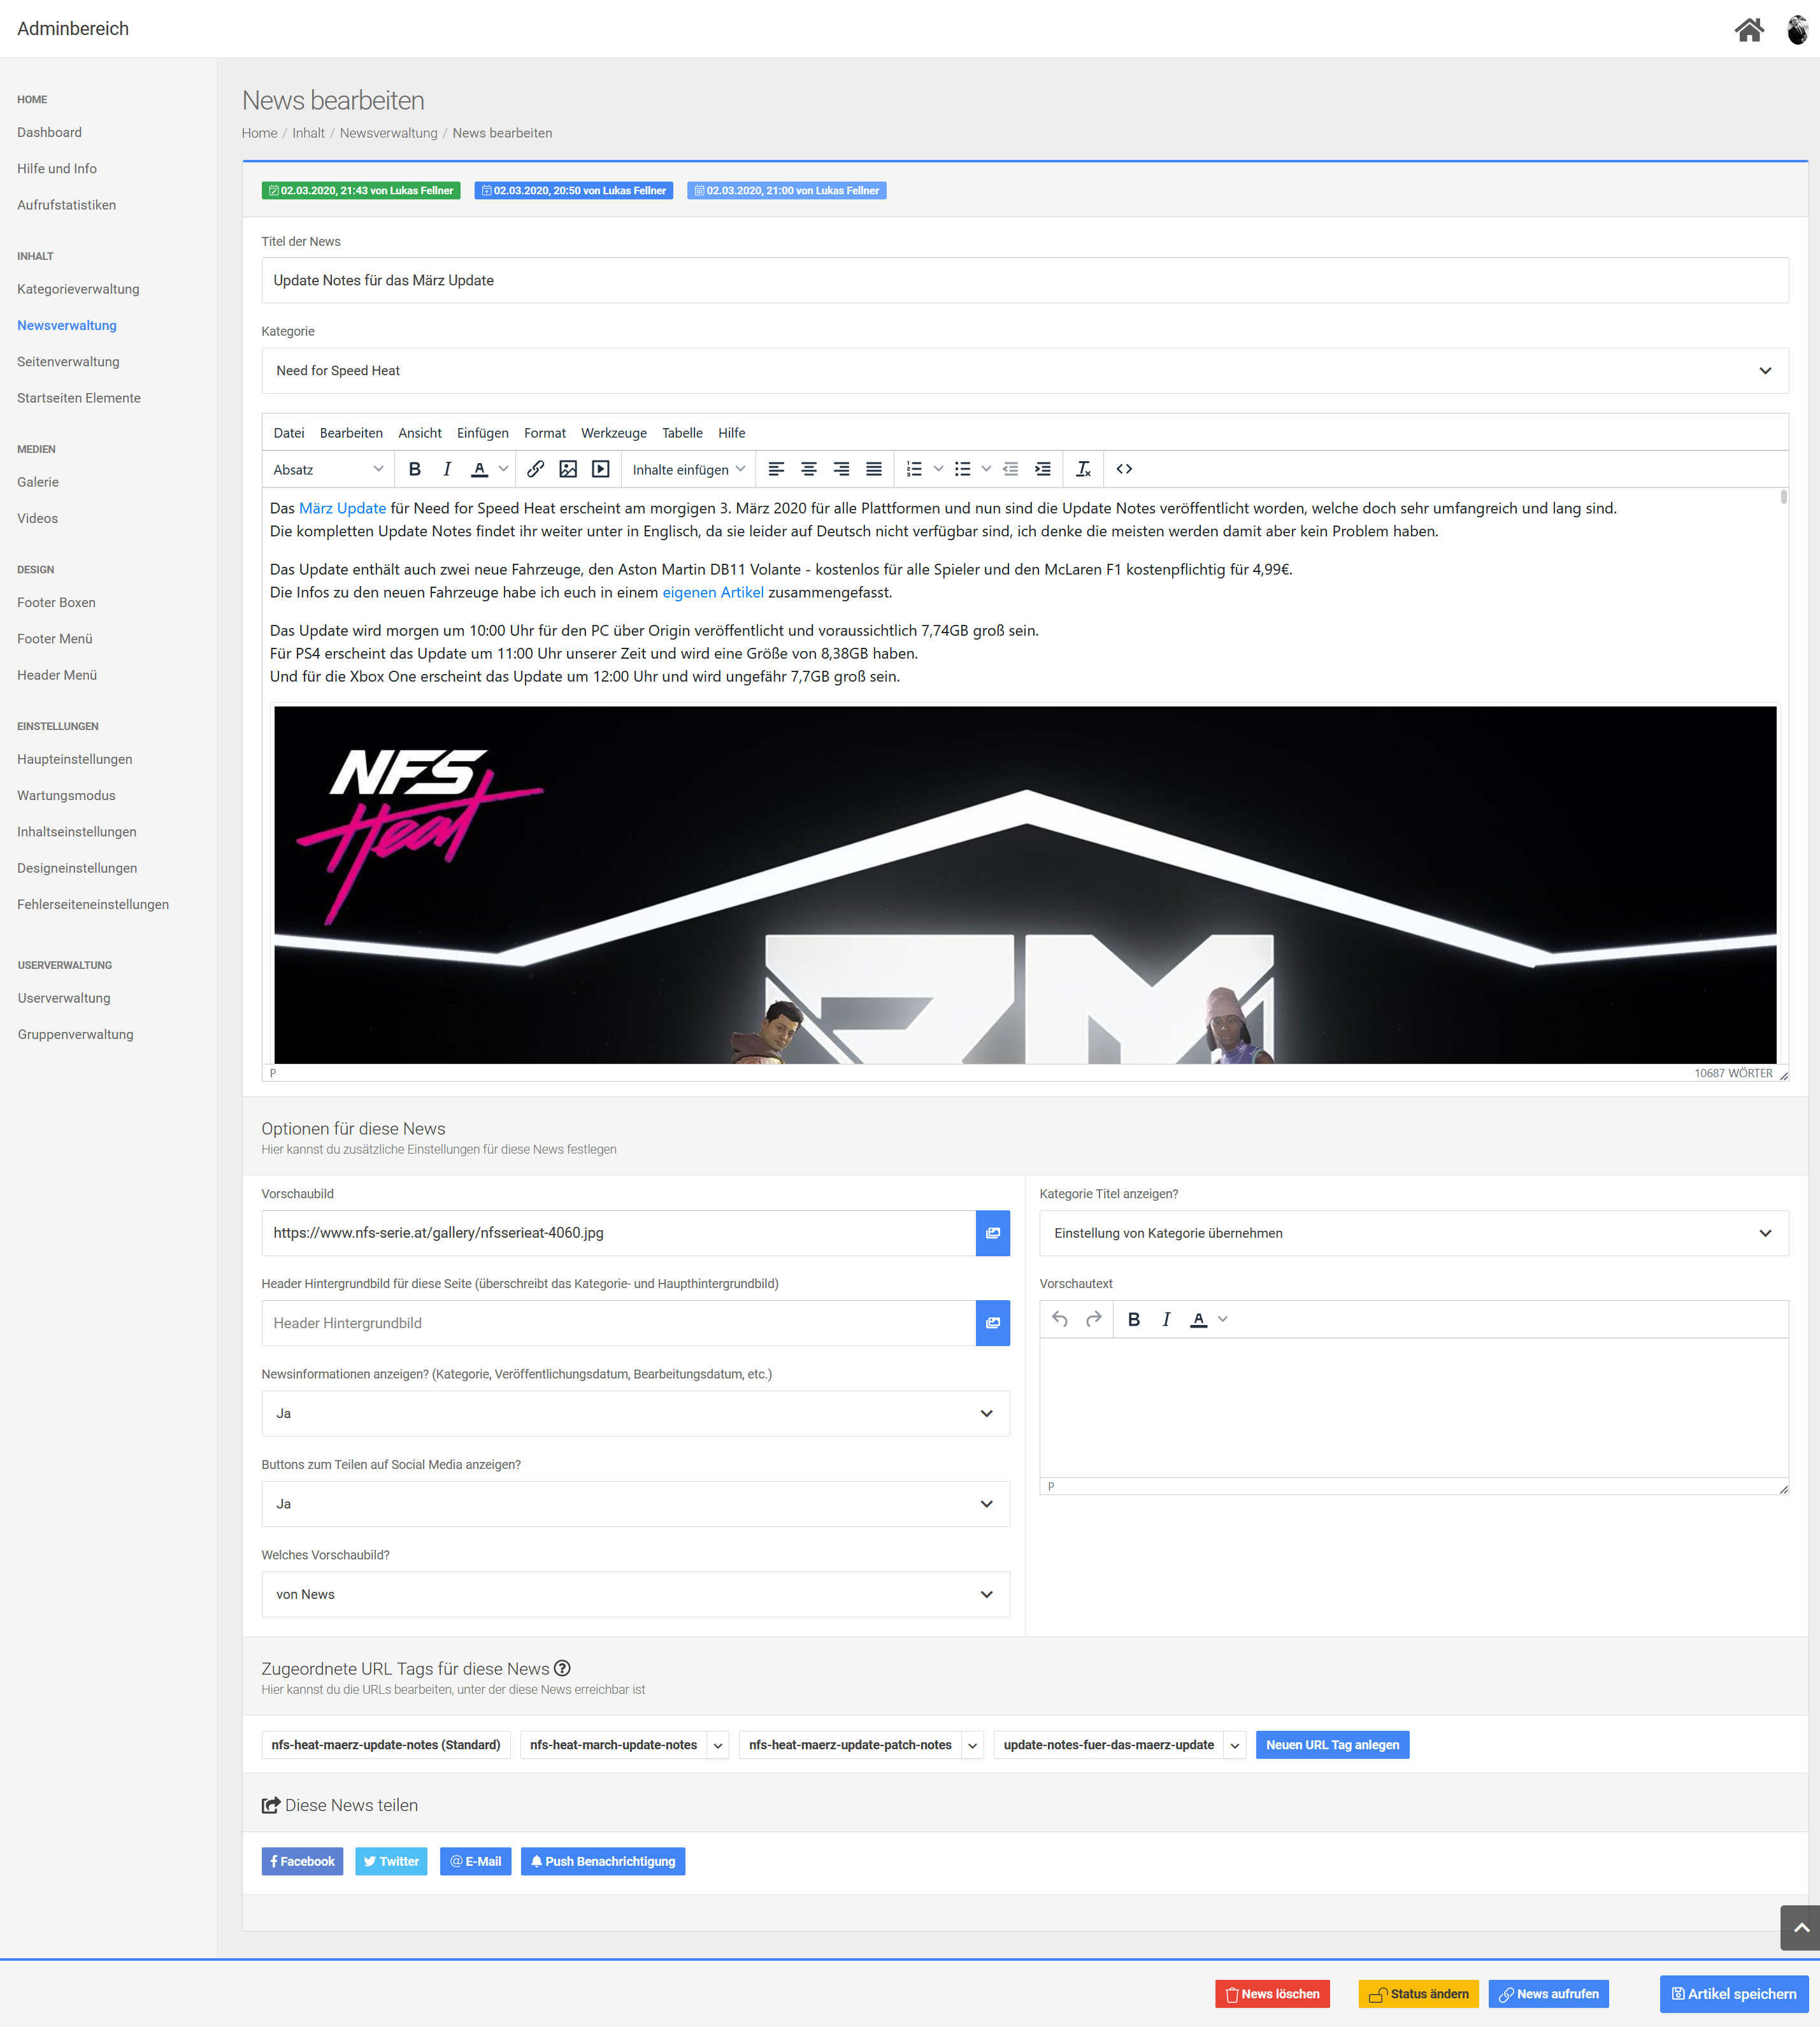The width and height of the screenshot is (1820, 2027).
Task: Click the Titel der News input field
Action: (1024, 281)
